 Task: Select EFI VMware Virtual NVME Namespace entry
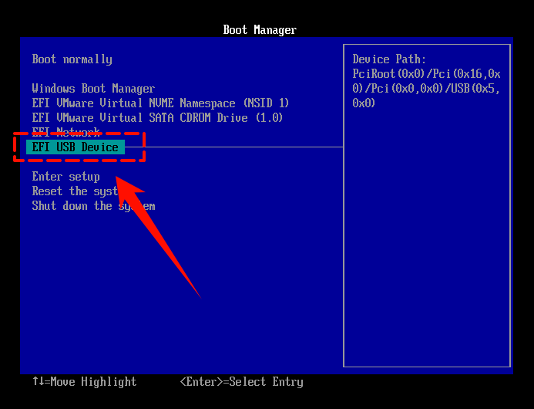pyautogui.click(x=160, y=103)
